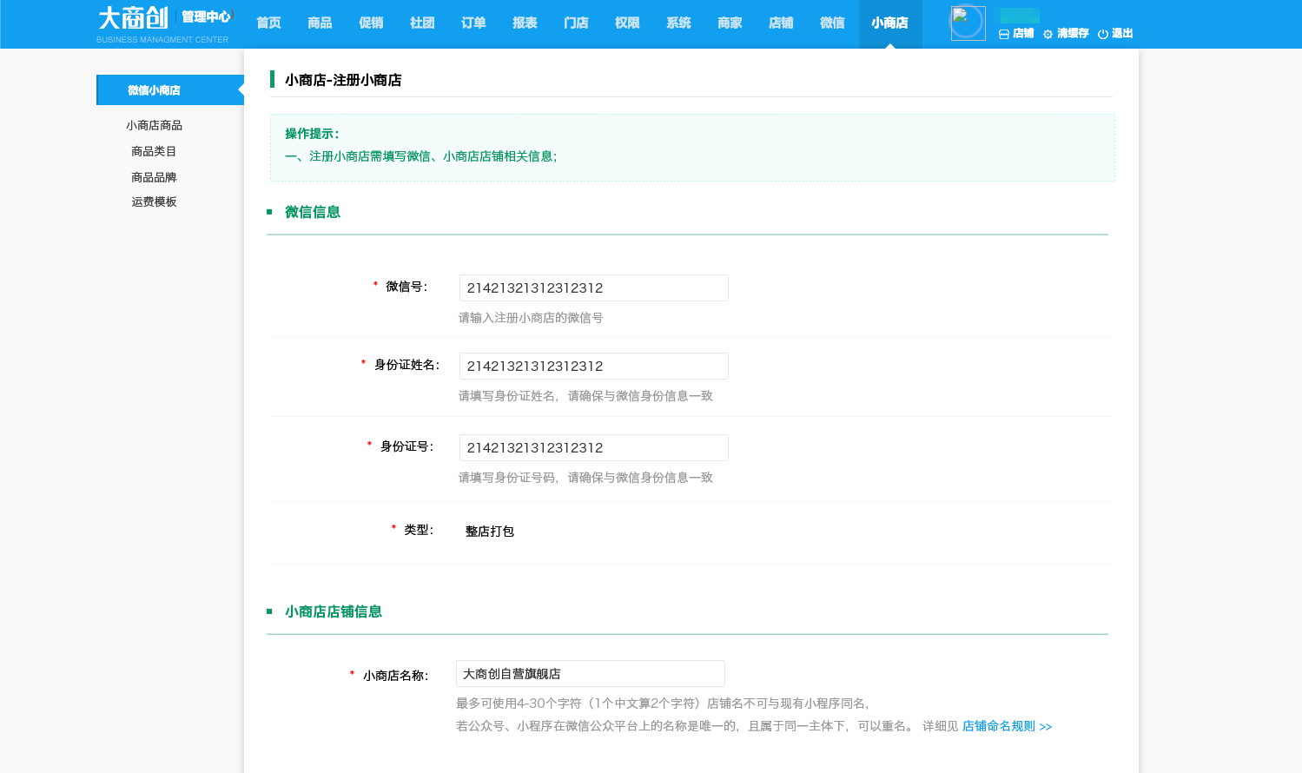Open the user avatar image
The height and width of the screenshot is (773, 1302).
(968, 23)
